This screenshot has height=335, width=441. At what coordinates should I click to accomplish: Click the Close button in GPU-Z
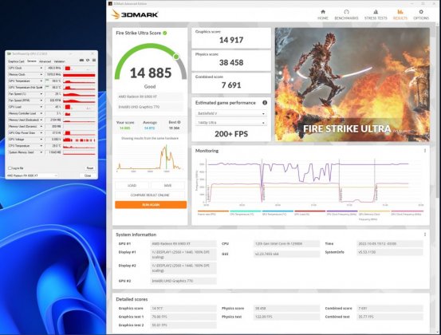pyautogui.click(x=88, y=175)
